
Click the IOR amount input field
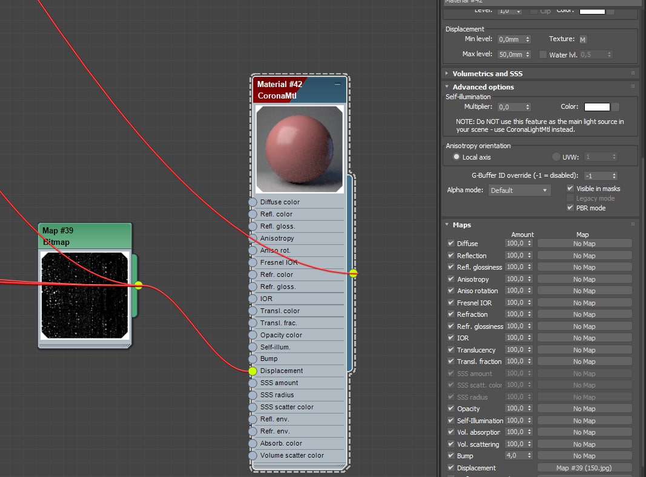click(515, 337)
